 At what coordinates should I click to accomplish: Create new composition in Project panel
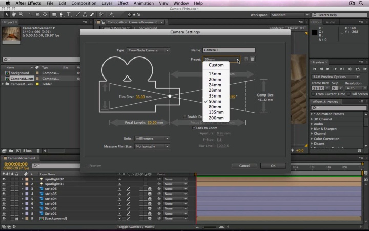click(18, 151)
